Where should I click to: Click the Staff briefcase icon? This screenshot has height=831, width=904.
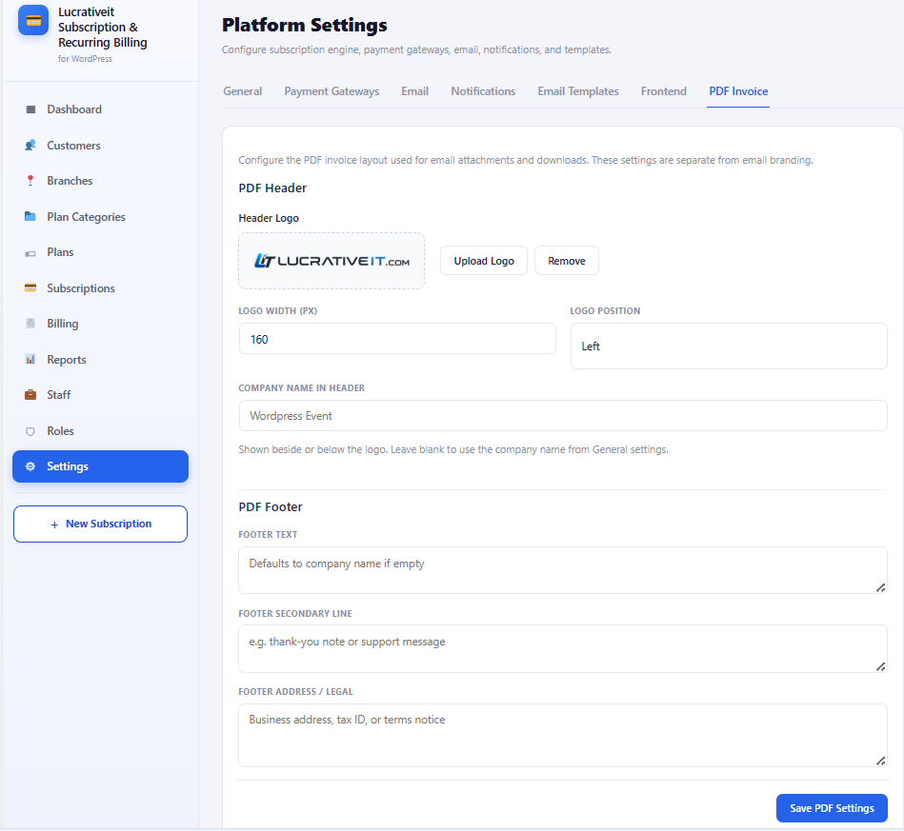(30, 395)
